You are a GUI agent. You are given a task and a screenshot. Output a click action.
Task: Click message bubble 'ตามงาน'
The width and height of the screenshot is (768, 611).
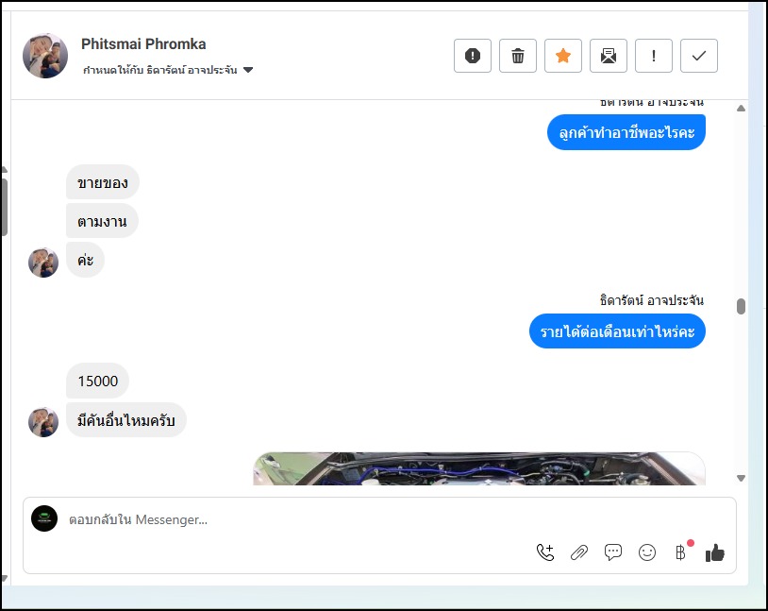pyautogui.click(x=102, y=221)
